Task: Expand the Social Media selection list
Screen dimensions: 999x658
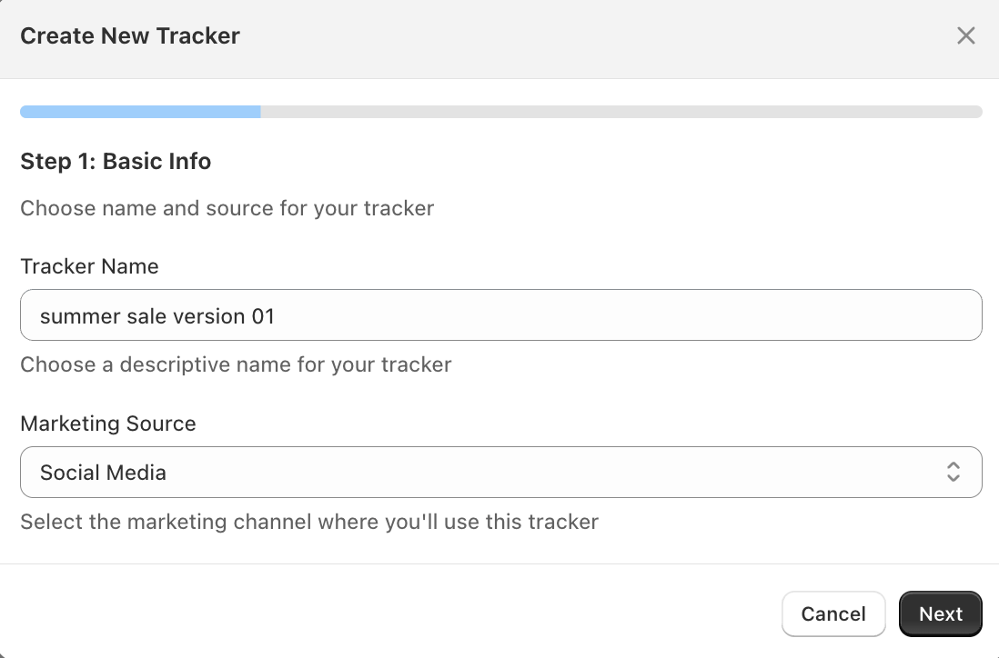Action: pyautogui.click(x=500, y=472)
